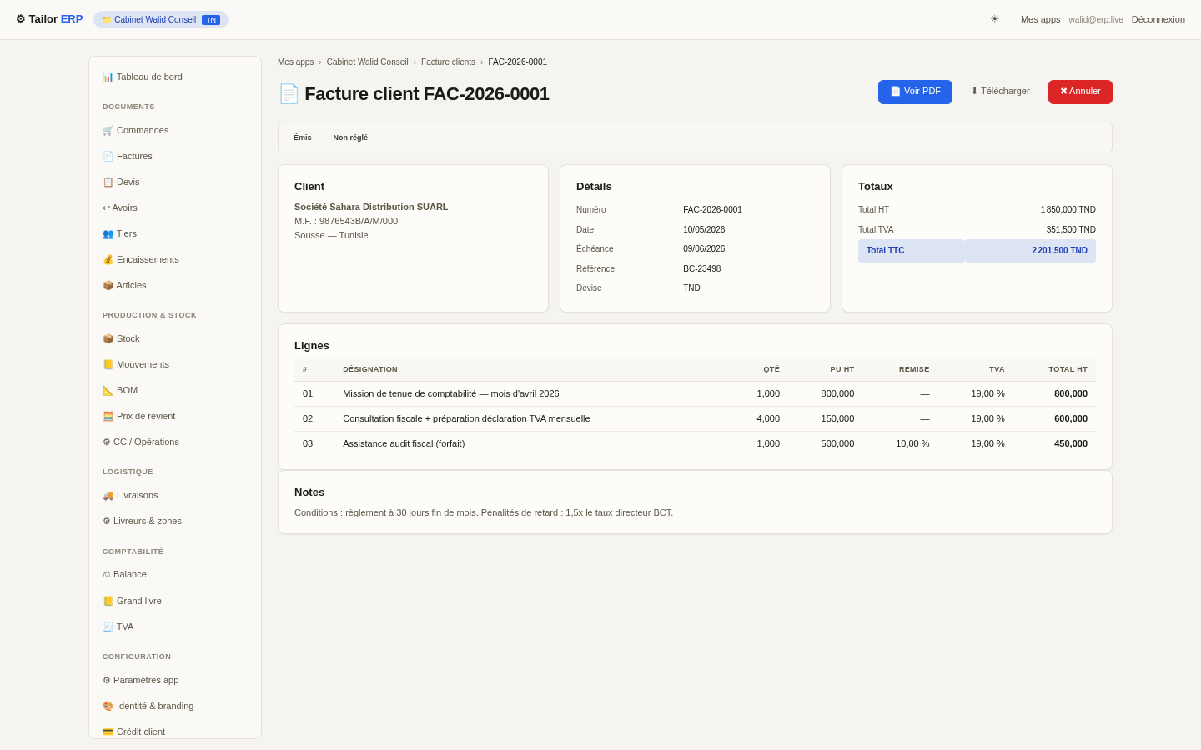Click the Tailor ERP logo
Viewport: 1201px width, 750px height.
click(x=49, y=19)
